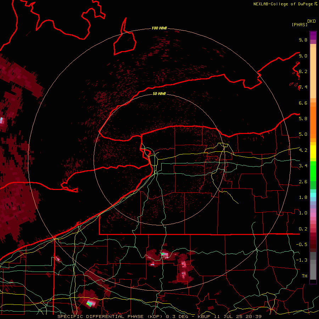Click the 7.4 scale value
319x319 pixels.
pos(303,87)
